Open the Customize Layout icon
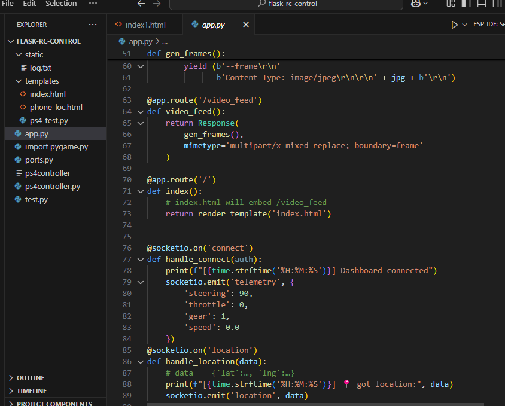This screenshot has height=406, width=505. (x=451, y=4)
